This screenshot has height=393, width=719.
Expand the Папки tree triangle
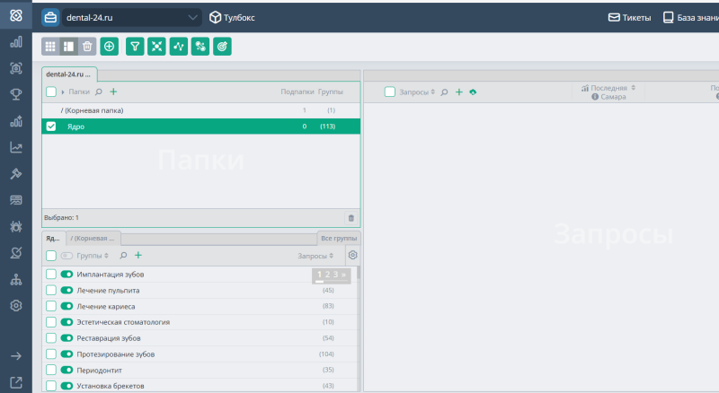coord(63,92)
